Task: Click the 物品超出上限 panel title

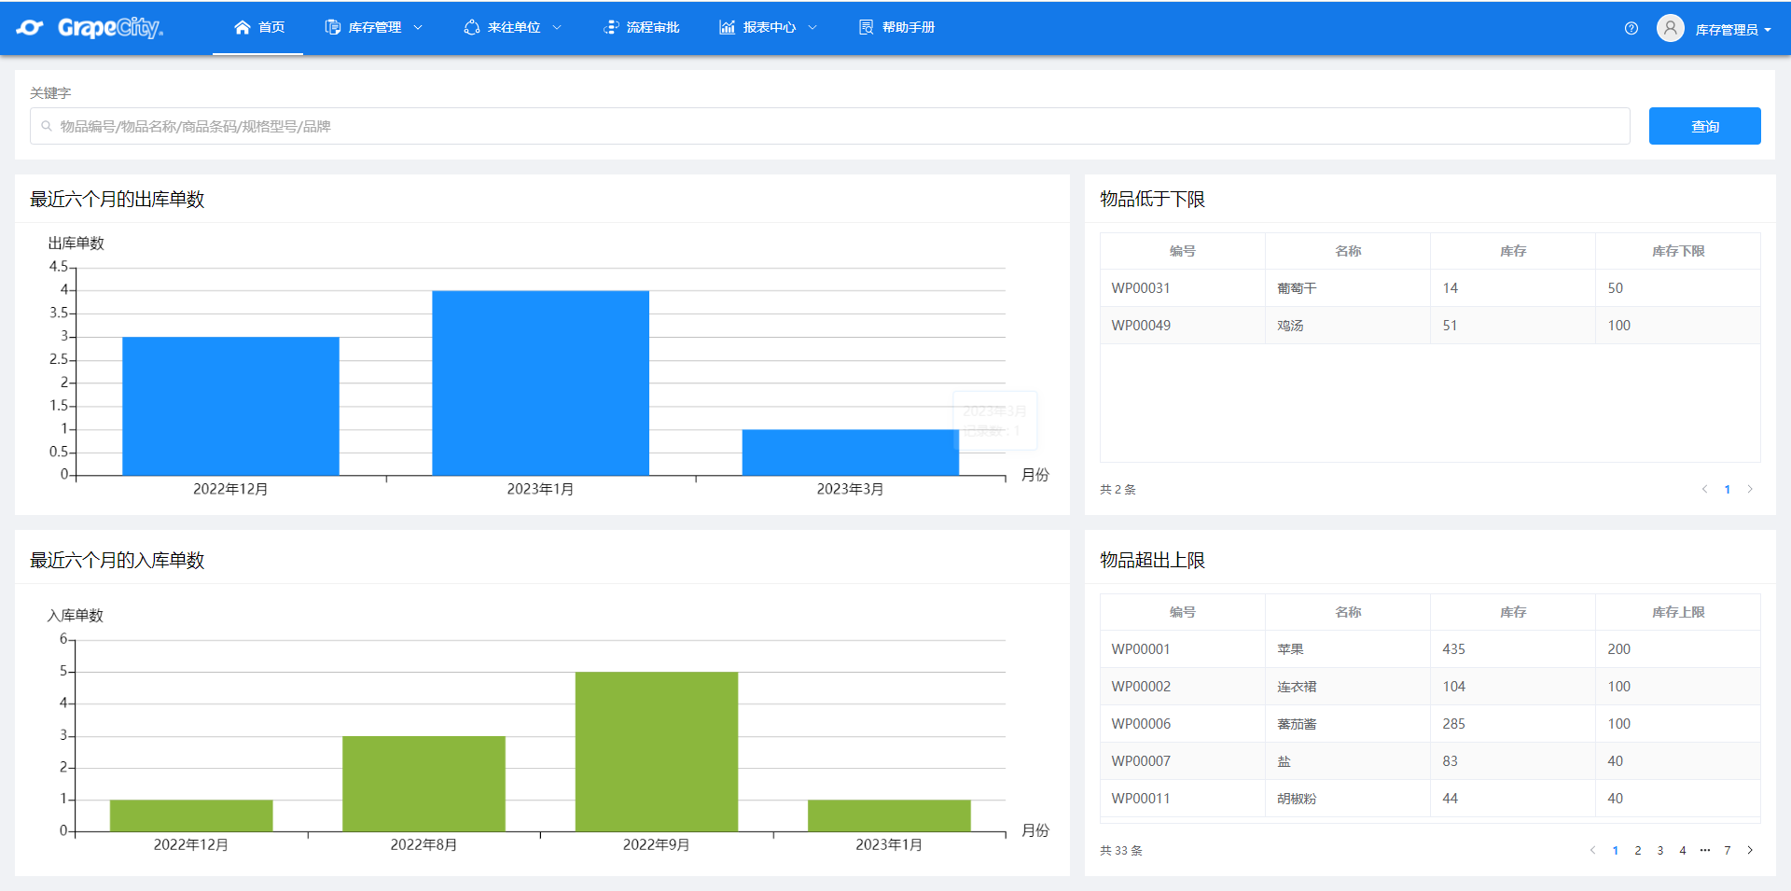Action: 1152,560
